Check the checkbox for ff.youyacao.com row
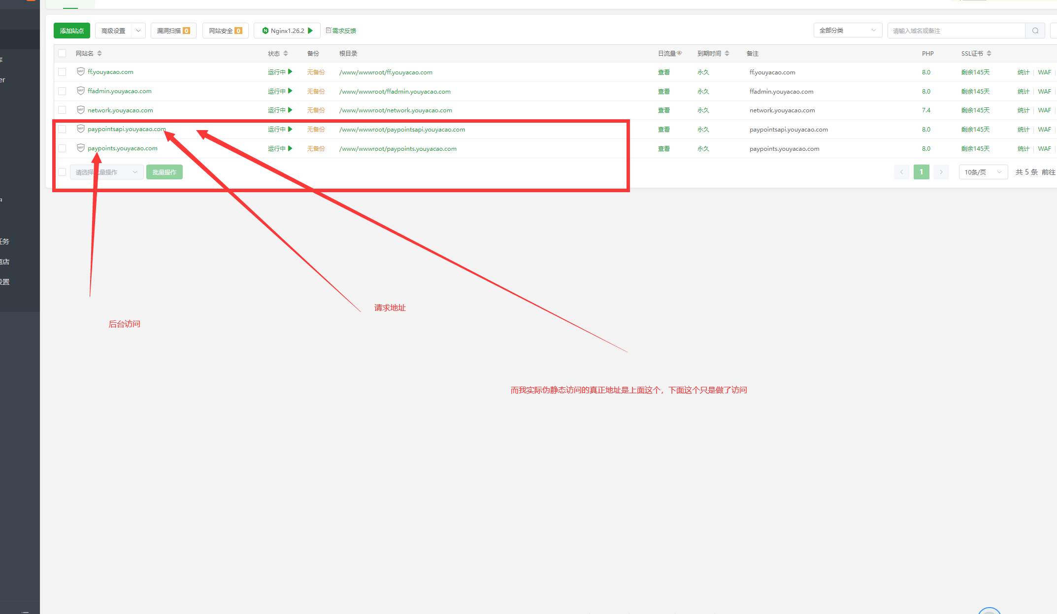 pyautogui.click(x=62, y=72)
